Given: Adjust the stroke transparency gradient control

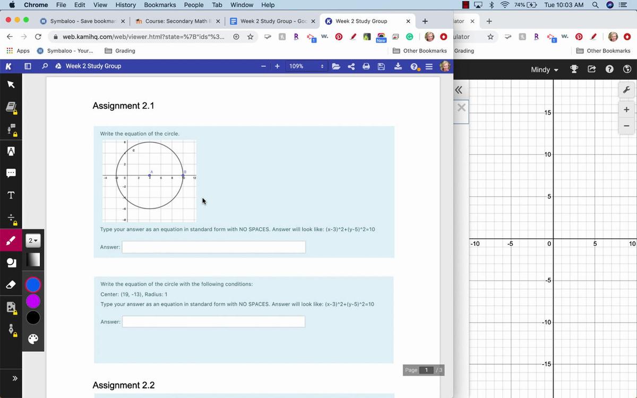Looking at the screenshot, I should pos(33,259).
